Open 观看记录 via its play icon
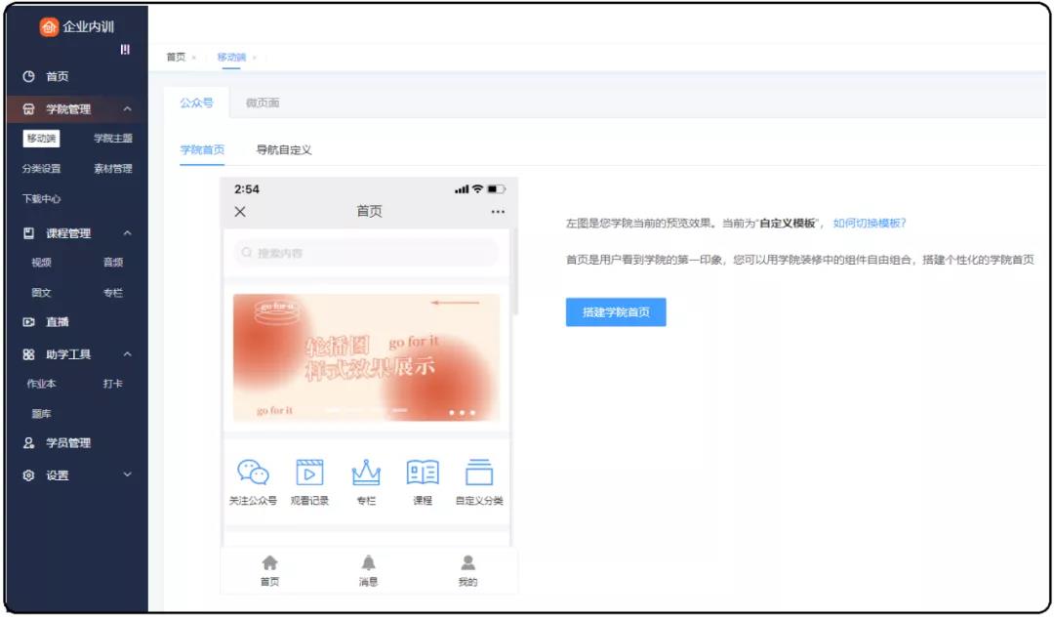Screen dimensions: 1054x617 pos(310,473)
